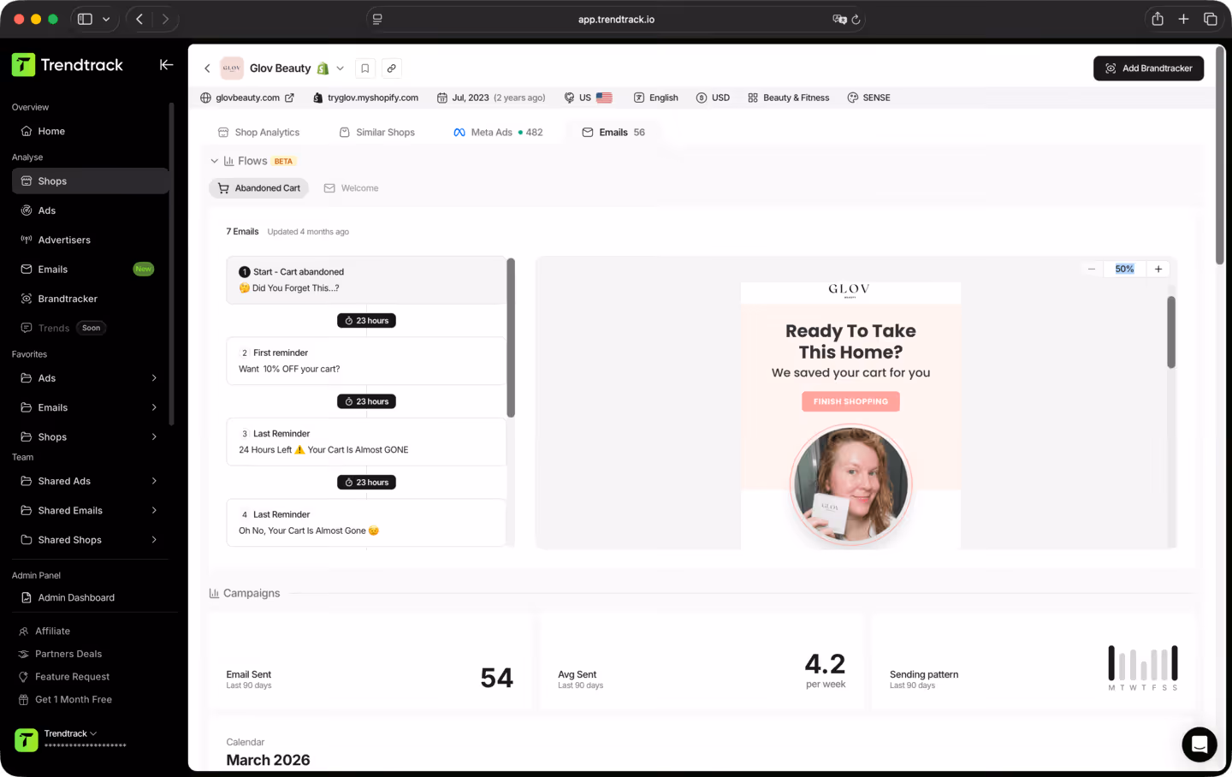Click the Add Brandtracker button
1232x777 pixels.
pyautogui.click(x=1148, y=68)
